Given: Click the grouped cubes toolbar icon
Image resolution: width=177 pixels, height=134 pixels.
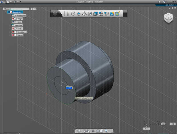Looking at the screenshot, I should click(x=106, y=14).
